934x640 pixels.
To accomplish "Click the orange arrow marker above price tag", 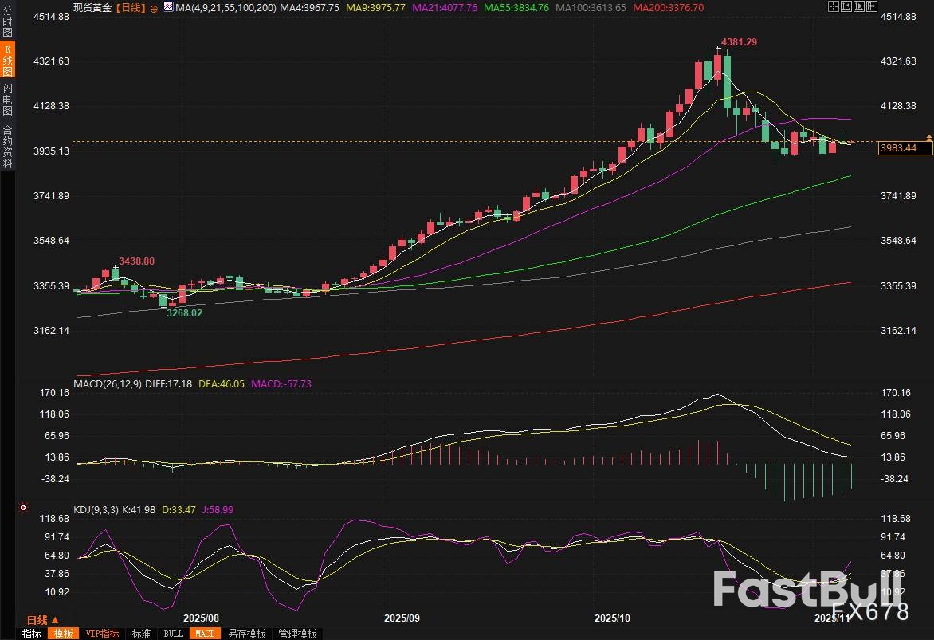I will [928, 138].
